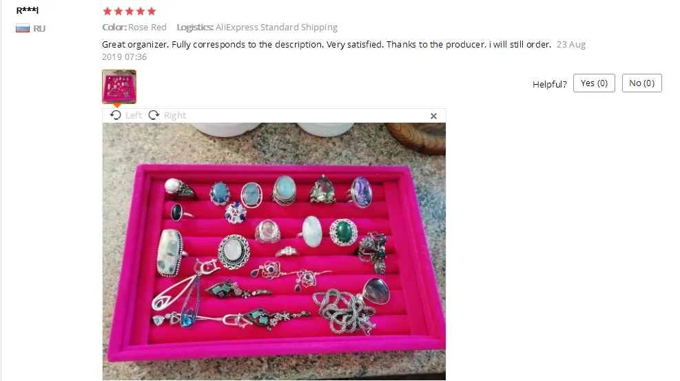
Task: Click the rotate right arrow icon
Action: (154, 115)
